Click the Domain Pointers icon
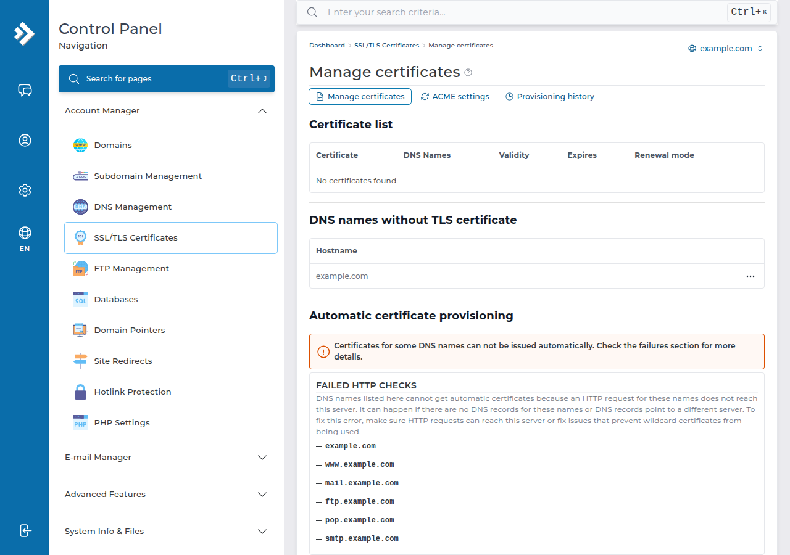 80,330
